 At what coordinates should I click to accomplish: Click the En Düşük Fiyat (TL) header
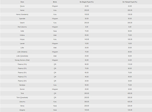[87, 2]
